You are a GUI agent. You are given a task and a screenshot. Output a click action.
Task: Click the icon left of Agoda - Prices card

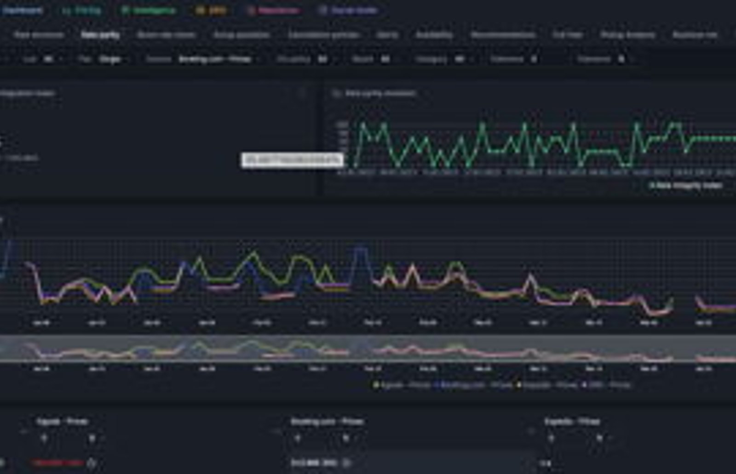(24, 432)
